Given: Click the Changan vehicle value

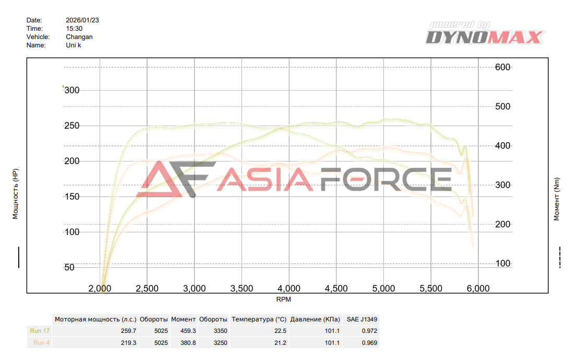Looking at the screenshot, I should (x=79, y=37).
